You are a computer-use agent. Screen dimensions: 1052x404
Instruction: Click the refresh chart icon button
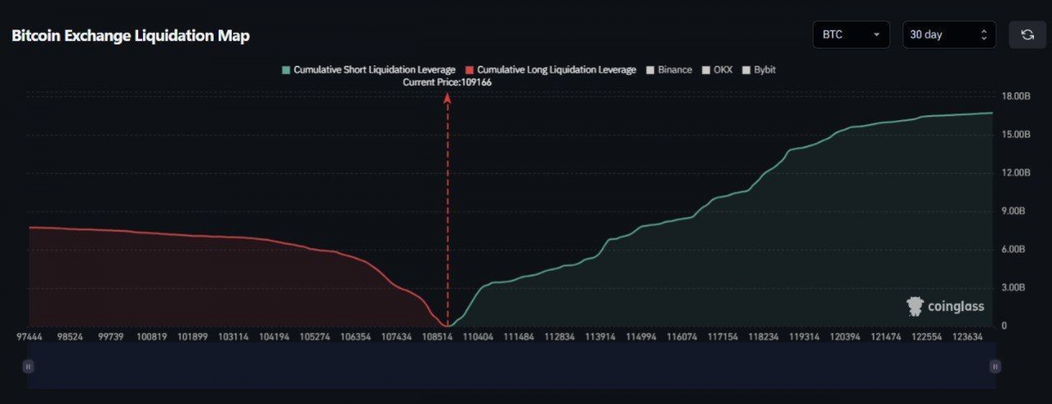click(1027, 35)
